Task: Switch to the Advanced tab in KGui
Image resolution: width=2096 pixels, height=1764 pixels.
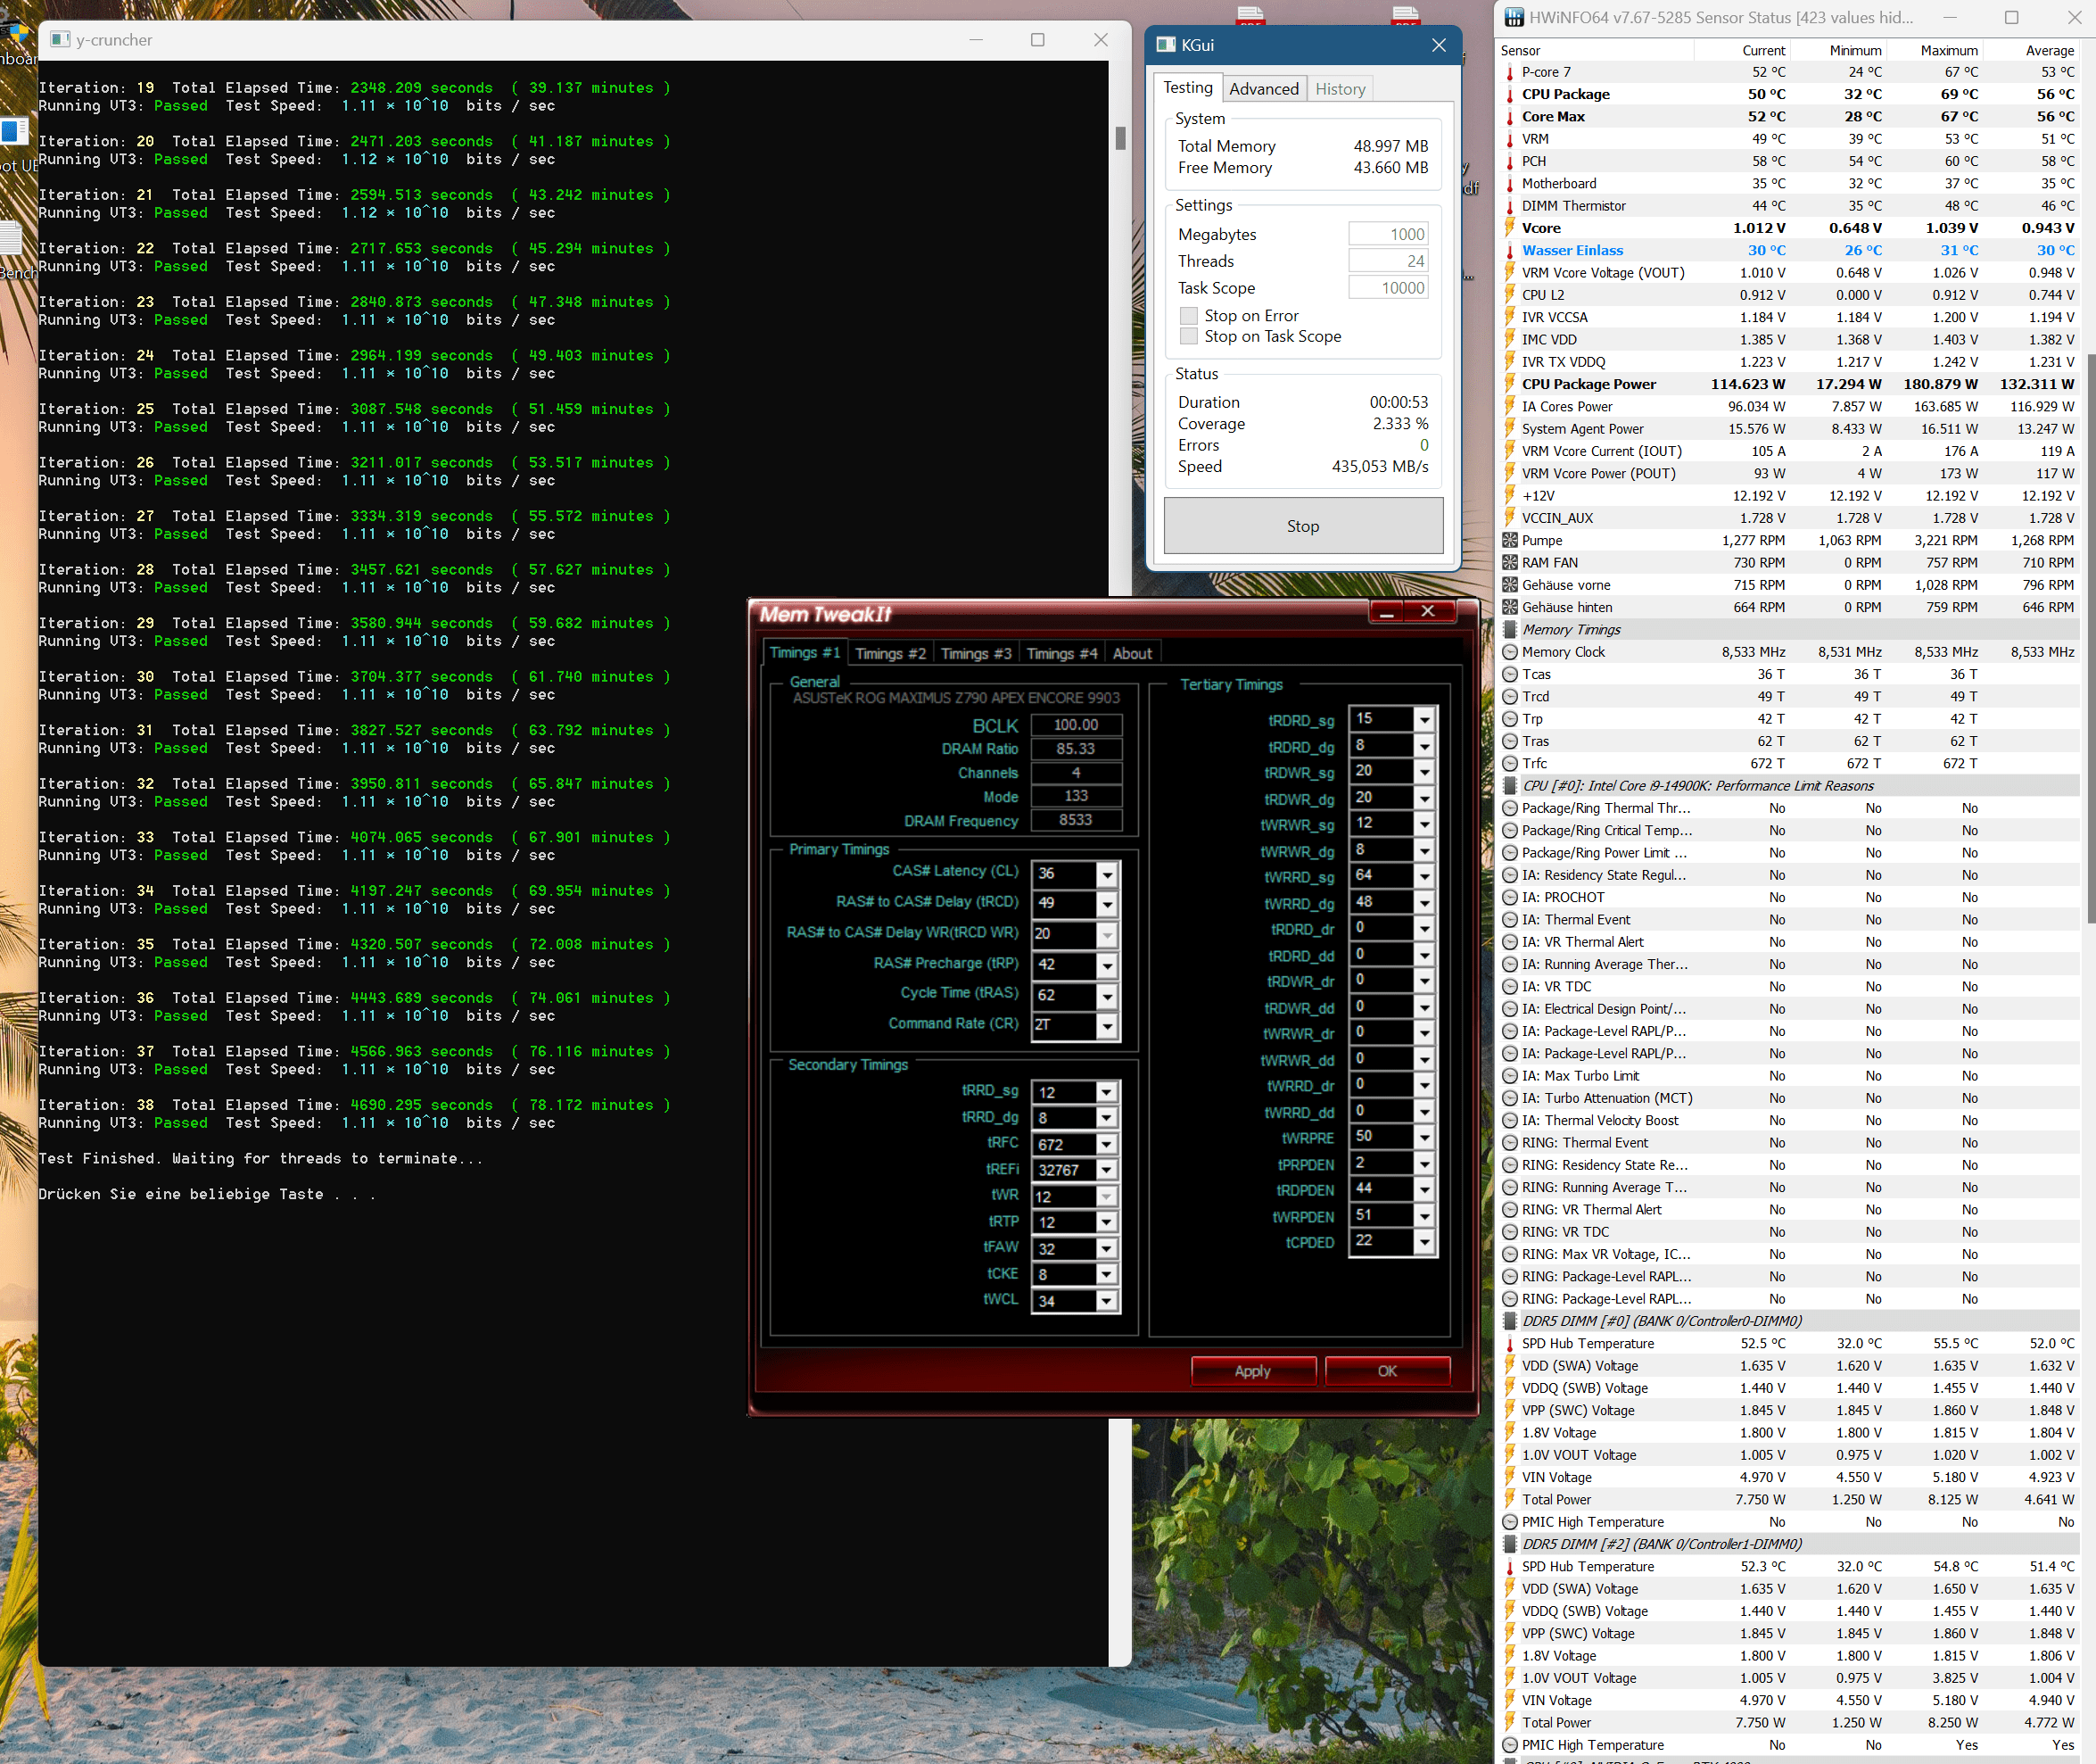Action: (x=1263, y=89)
